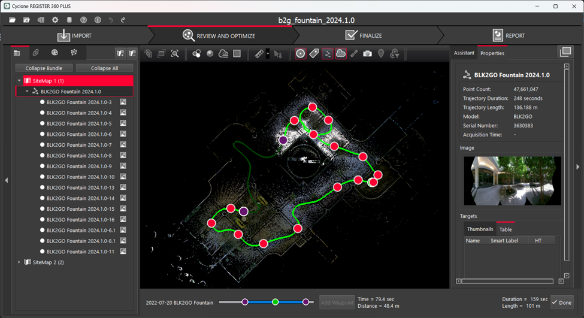Toggle the setup circle display icon
The width and height of the screenshot is (584, 318).
pyautogui.click(x=301, y=54)
